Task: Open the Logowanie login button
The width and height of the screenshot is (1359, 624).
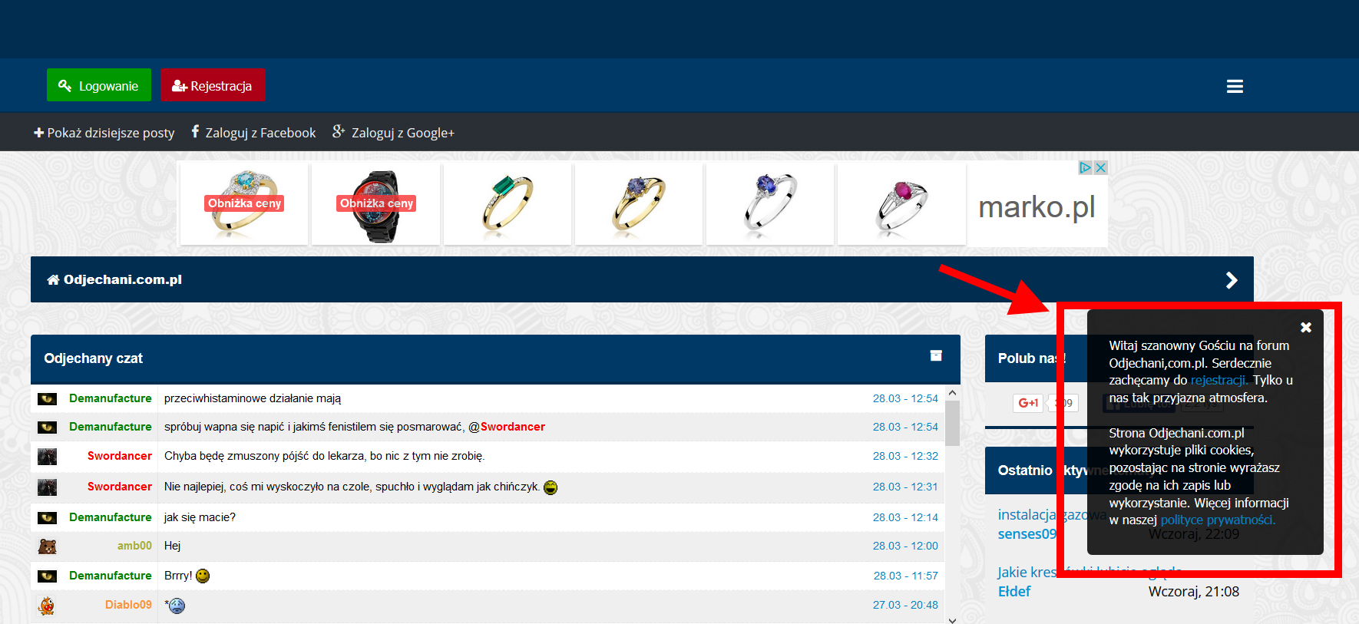Action: coord(99,85)
